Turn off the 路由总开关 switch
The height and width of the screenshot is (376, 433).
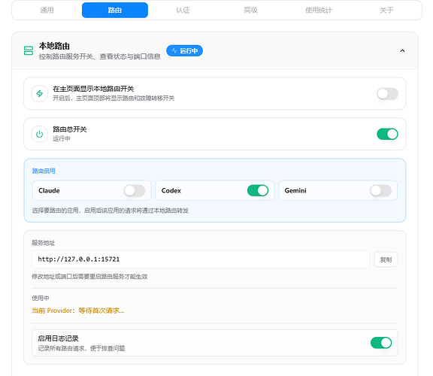(387, 135)
